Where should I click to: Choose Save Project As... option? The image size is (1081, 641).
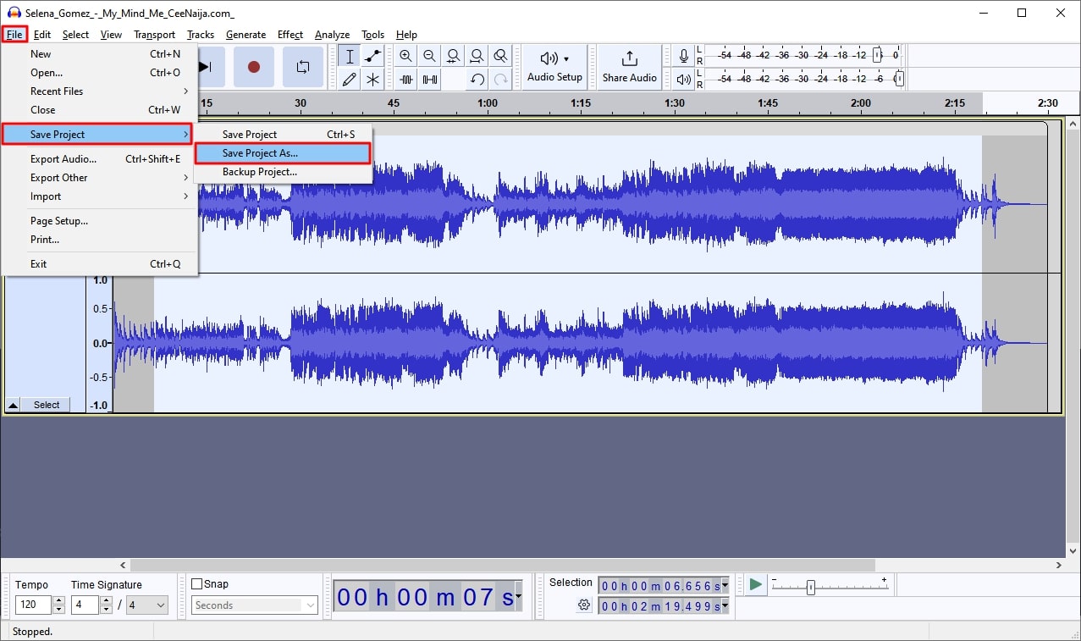[283, 153]
